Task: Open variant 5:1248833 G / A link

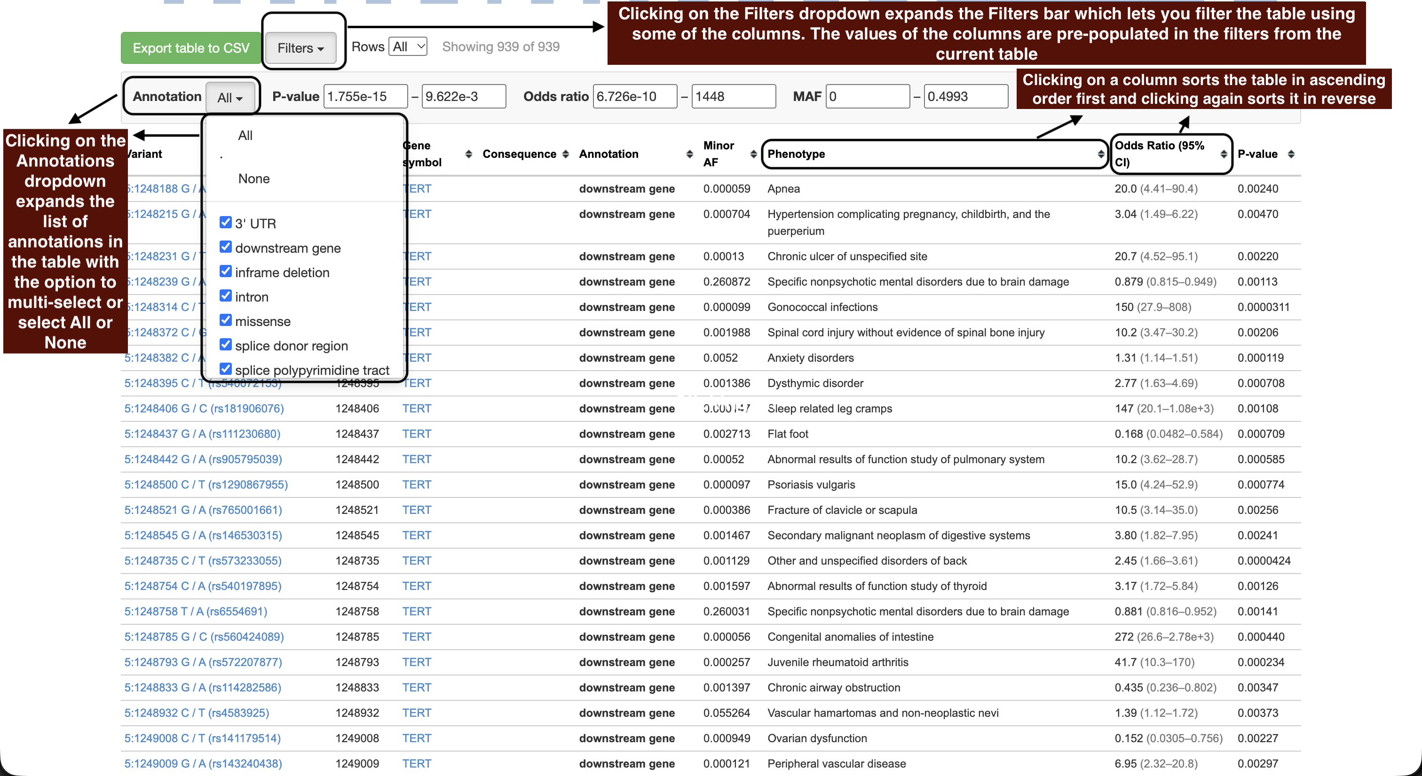Action: pos(203,688)
